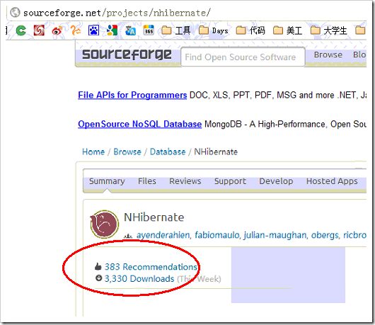The image size is (375, 325).
Task: Click the sourceforge logo
Action: click(x=127, y=55)
